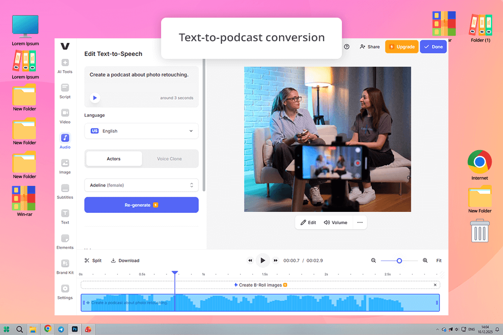Click the right trim handle of the audio clip
This screenshot has width=503, height=335.
437,303
